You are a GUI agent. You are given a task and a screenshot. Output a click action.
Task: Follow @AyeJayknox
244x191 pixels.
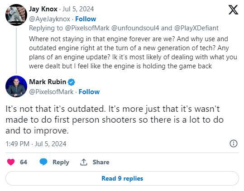pos(86,19)
